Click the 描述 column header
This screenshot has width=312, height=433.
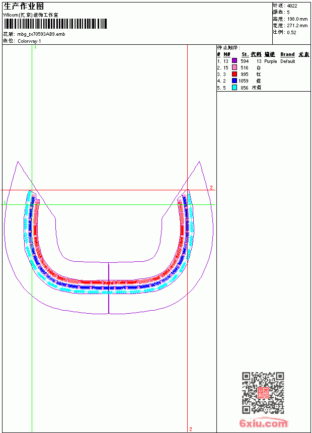point(270,54)
